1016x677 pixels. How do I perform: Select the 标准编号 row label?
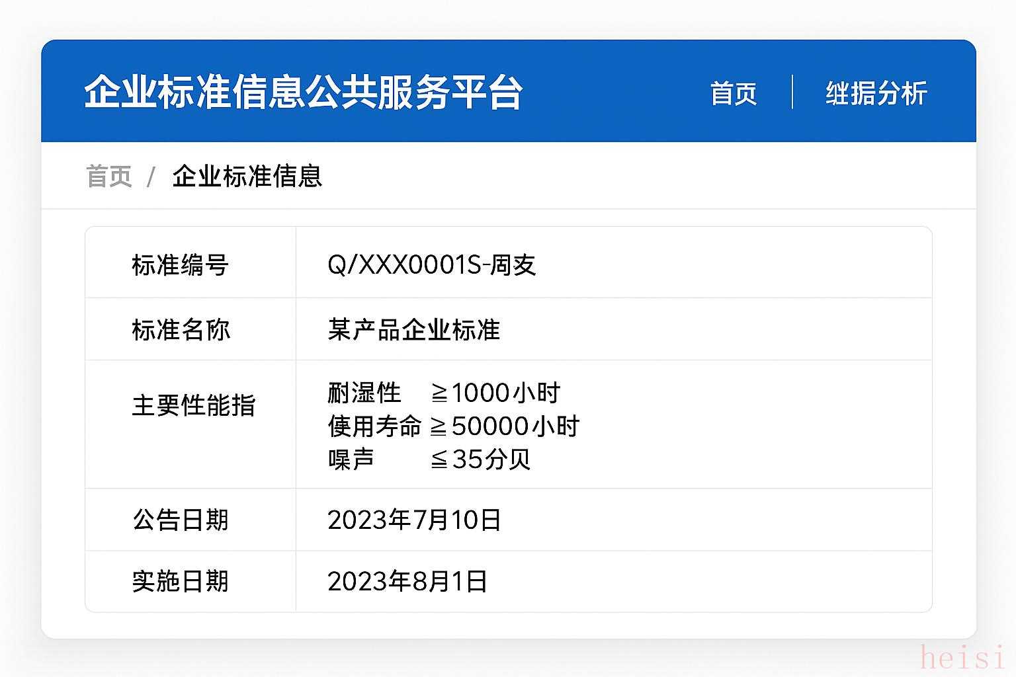tap(180, 265)
